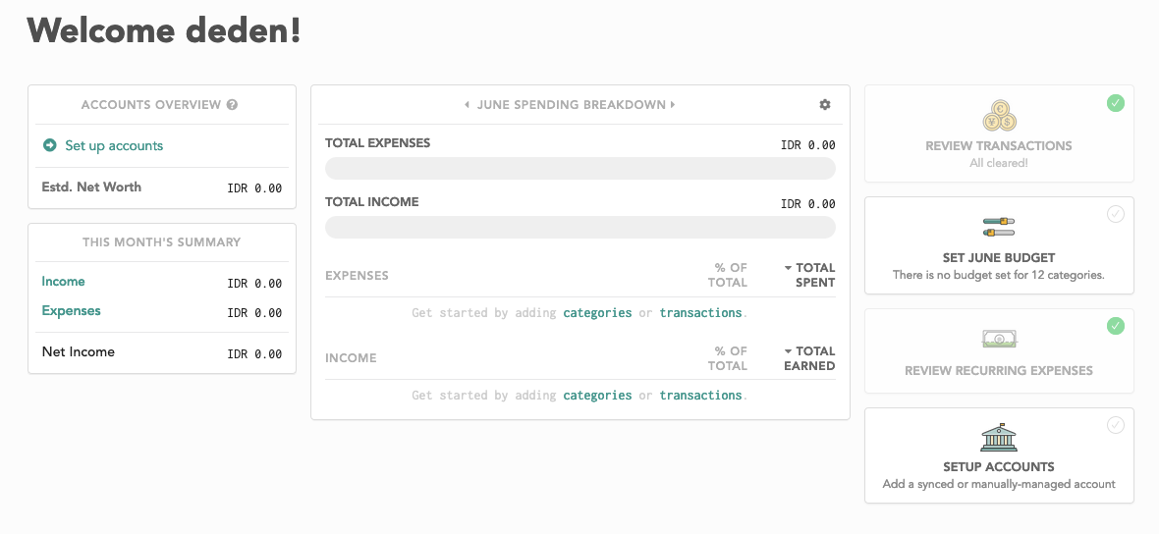Screen dimensions: 1159x534
Task: Click the empty checkmark on Set June Budget
Action: 1116,214
